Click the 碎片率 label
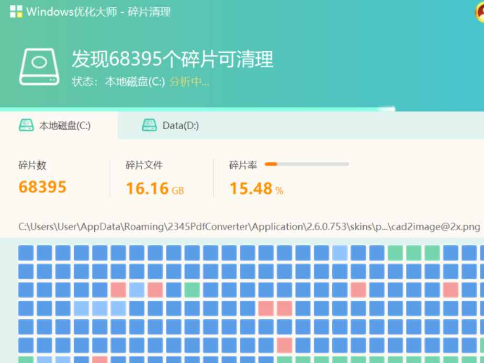 pos(243,165)
